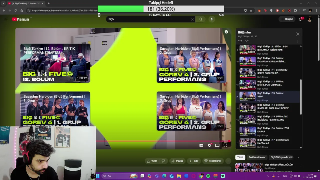The image size is (320, 180).
Task: Toggle playlist shuffle
Action: point(247,41)
